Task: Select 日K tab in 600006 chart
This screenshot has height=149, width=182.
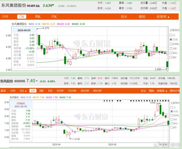Action: coord(33,91)
